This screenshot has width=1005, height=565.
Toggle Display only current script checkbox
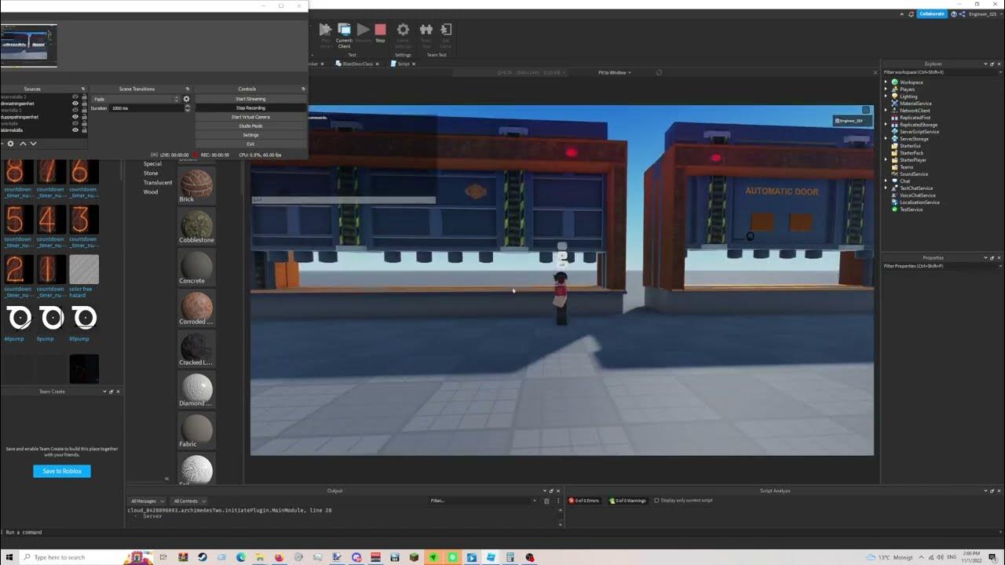(657, 501)
